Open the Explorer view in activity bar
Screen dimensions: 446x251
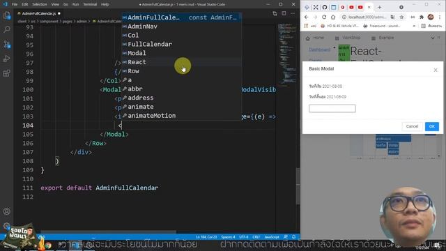6,15
